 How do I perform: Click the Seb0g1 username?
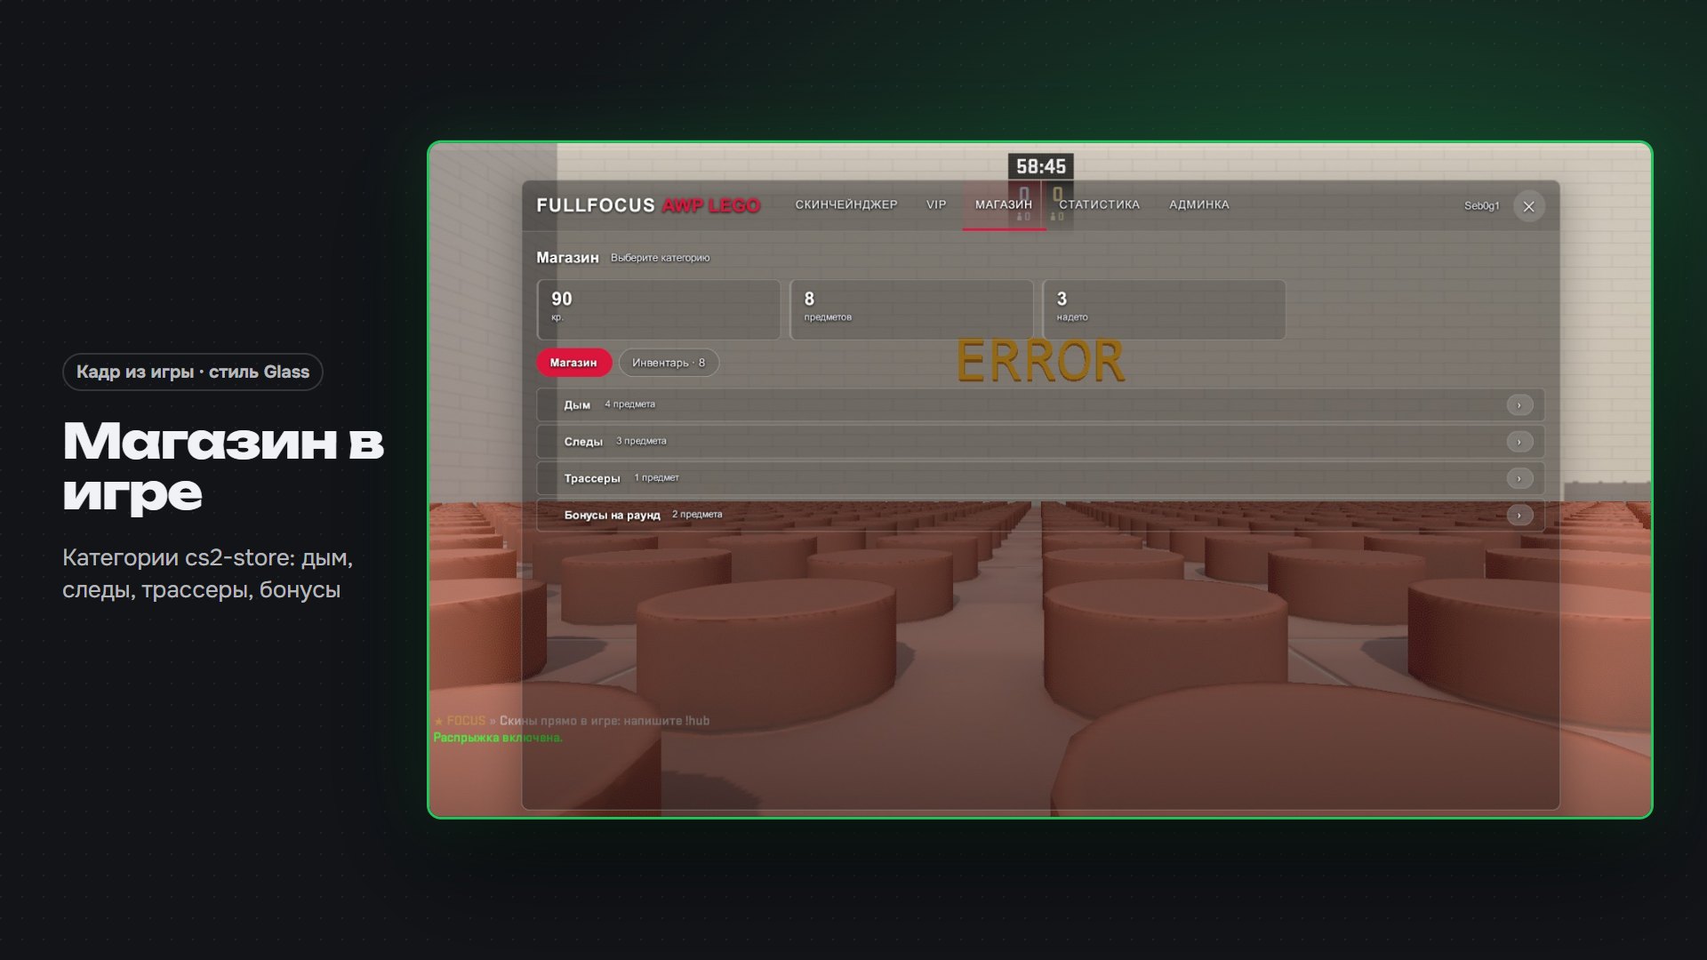(1481, 206)
